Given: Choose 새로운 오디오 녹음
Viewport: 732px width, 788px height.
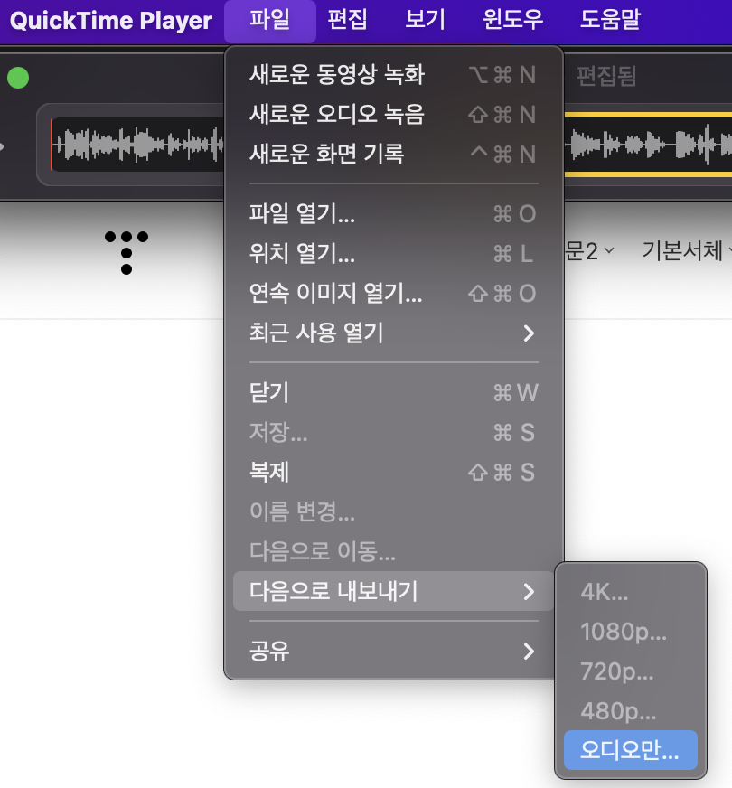Looking at the screenshot, I should click(x=393, y=115).
